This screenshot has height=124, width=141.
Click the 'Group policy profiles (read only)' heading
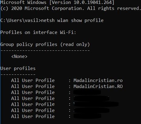click(45, 44)
